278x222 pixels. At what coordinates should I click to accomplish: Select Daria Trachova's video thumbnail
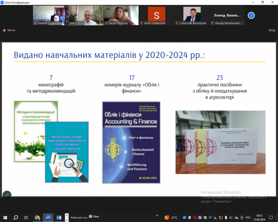coord(121,15)
